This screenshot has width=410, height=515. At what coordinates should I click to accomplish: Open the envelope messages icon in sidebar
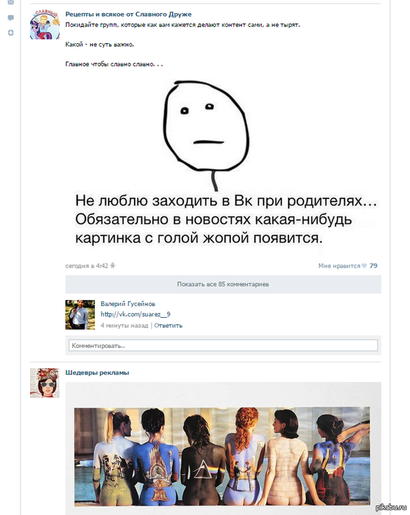[x=11, y=2]
